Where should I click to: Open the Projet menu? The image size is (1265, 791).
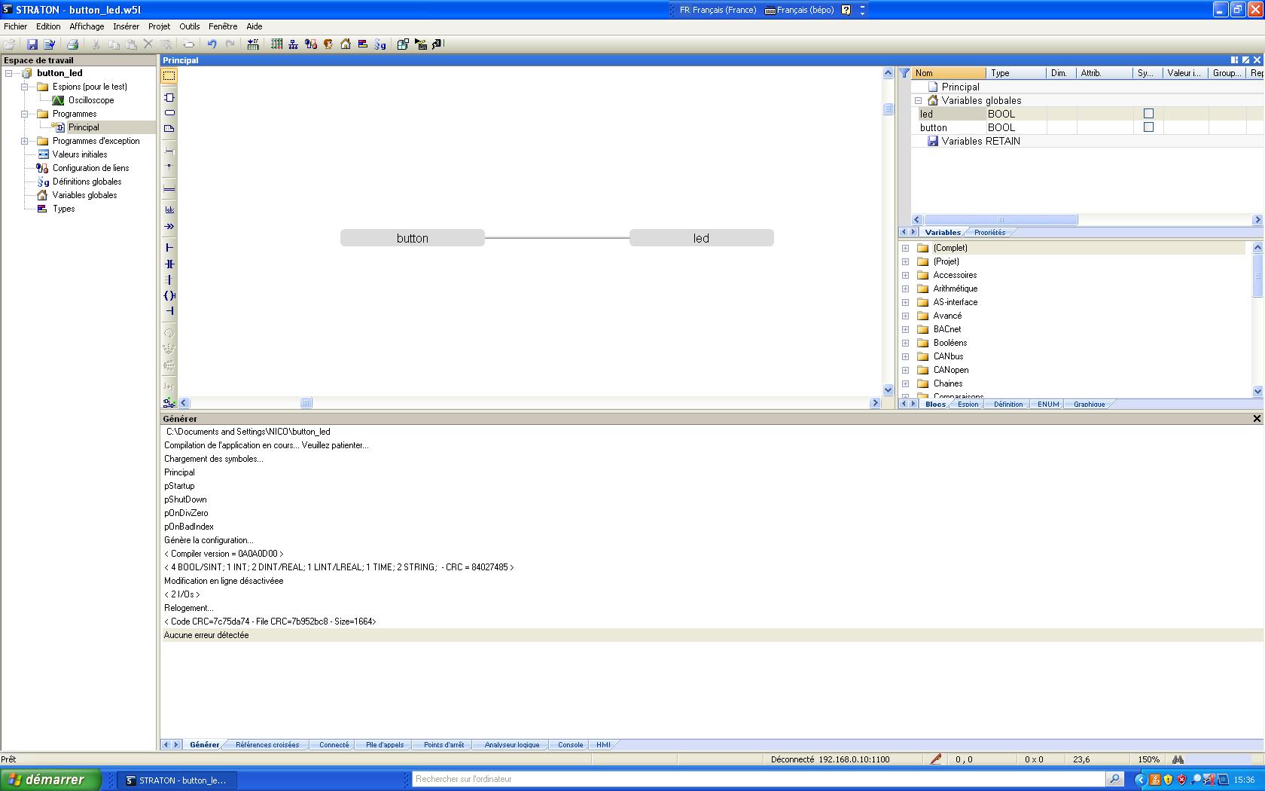(159, 26)
